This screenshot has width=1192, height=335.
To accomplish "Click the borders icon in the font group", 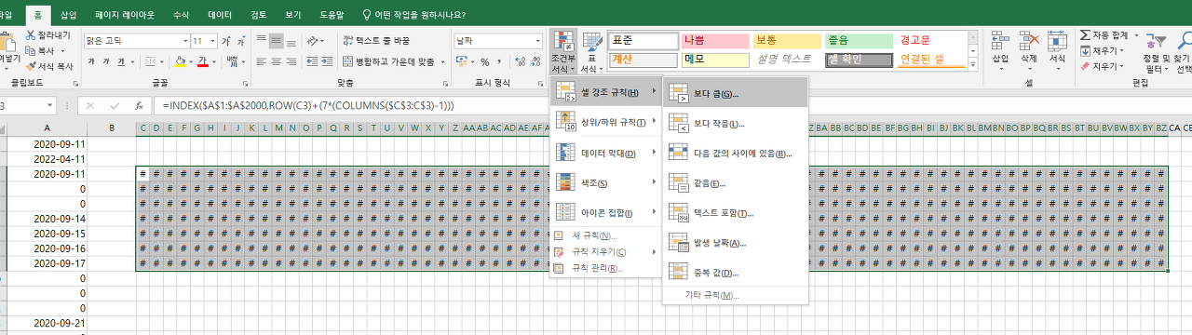I will (x=149, y=61).
